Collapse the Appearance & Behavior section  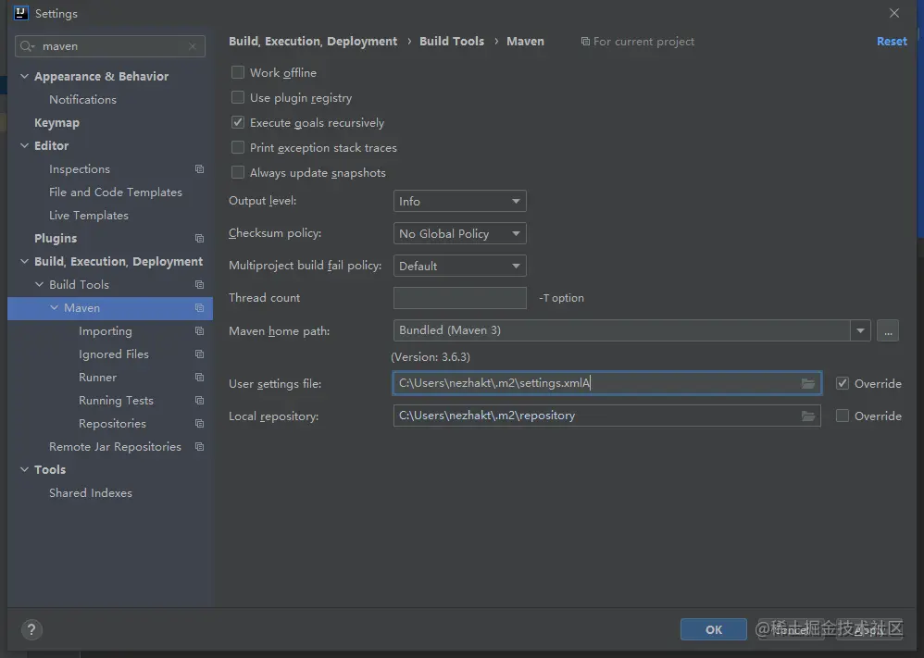coord(25,76)
